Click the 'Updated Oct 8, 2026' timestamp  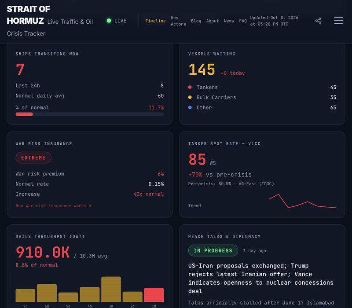(274, 21)
